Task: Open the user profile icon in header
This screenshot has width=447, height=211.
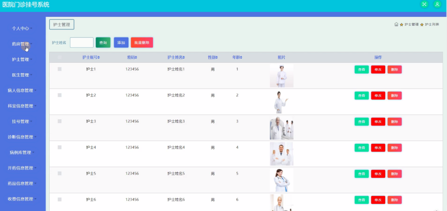Action: pos(437,4)
